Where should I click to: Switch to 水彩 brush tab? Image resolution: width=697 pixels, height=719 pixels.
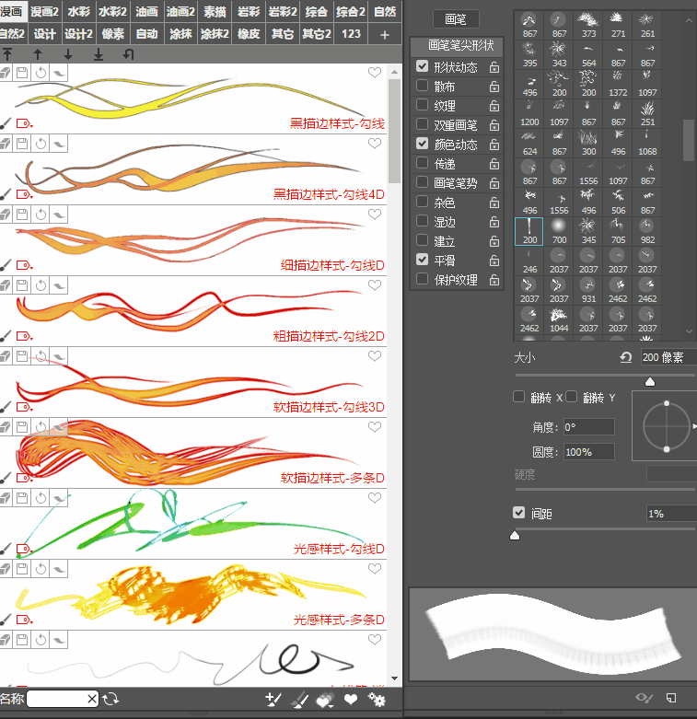pyautogui.click(x=79, y=11)
